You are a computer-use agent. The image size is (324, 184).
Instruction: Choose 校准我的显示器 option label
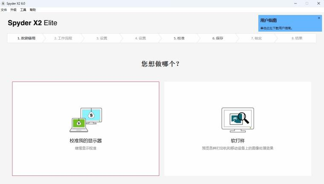pos(86,141)
